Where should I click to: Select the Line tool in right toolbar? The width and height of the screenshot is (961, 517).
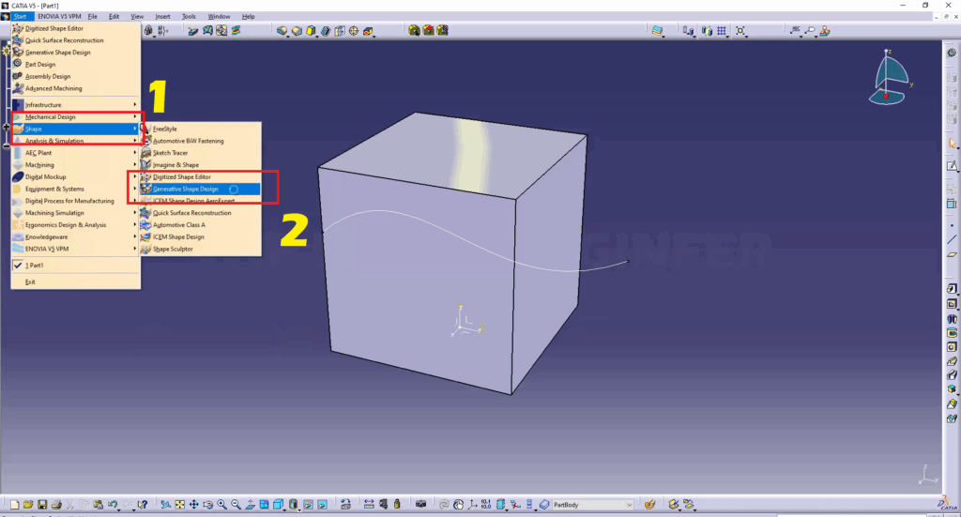[x=953, y=238]
